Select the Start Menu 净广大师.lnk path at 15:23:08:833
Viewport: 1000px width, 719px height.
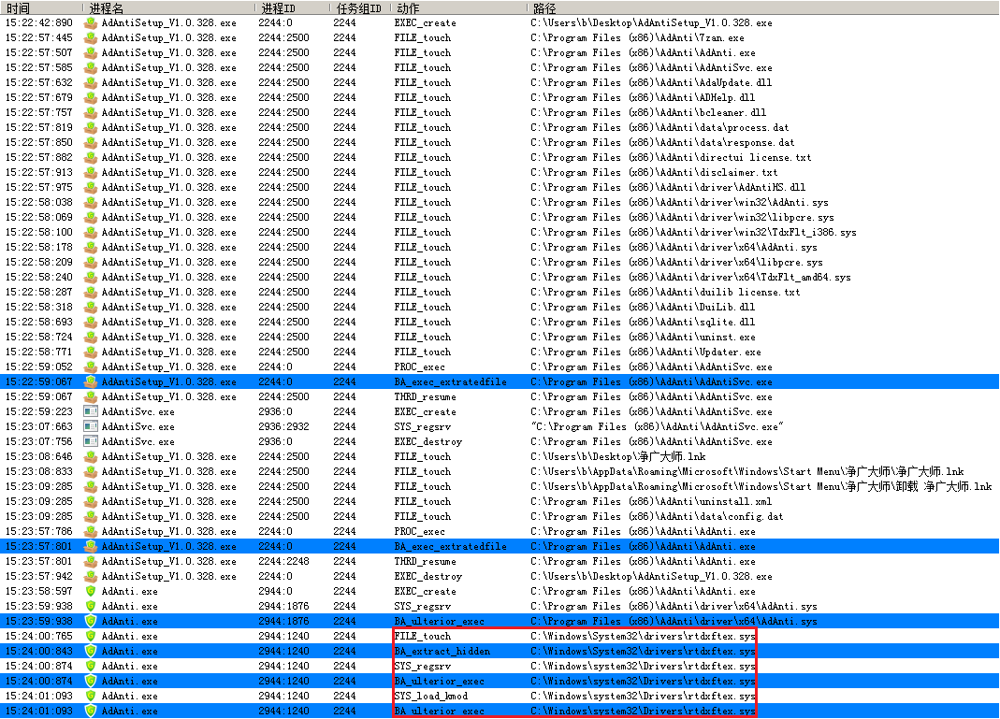pos(746,471)
